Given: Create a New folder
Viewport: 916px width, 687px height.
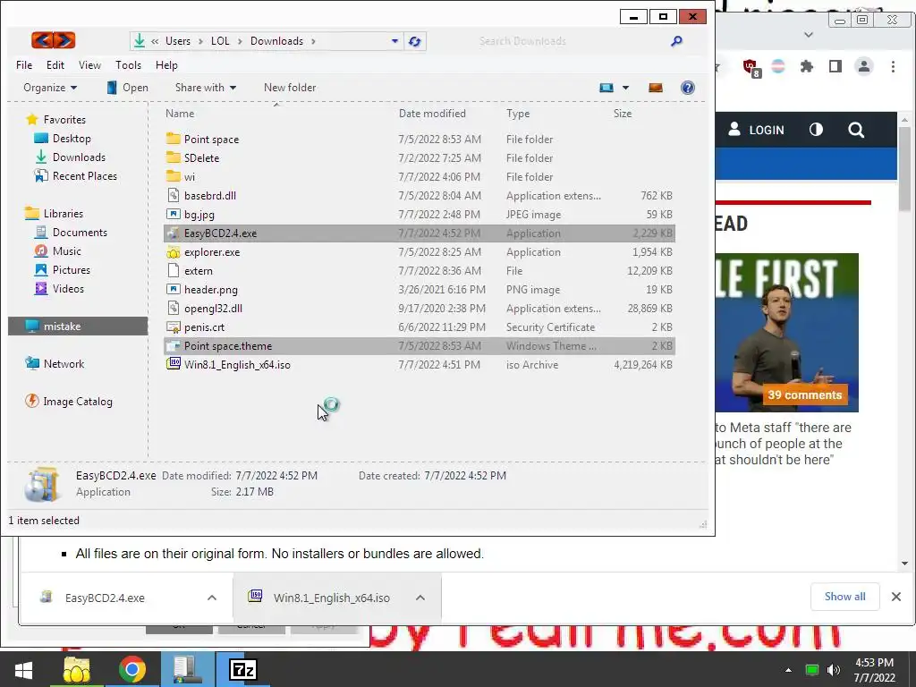Looking at the screenshot, I should [x=290, y=88].
